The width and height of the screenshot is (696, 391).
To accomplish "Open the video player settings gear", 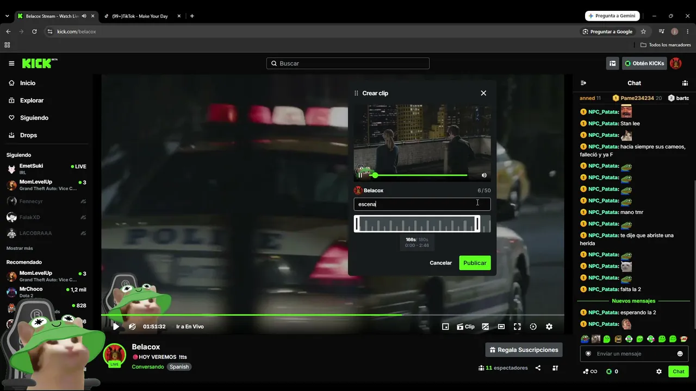I will [x=549, y=326].
